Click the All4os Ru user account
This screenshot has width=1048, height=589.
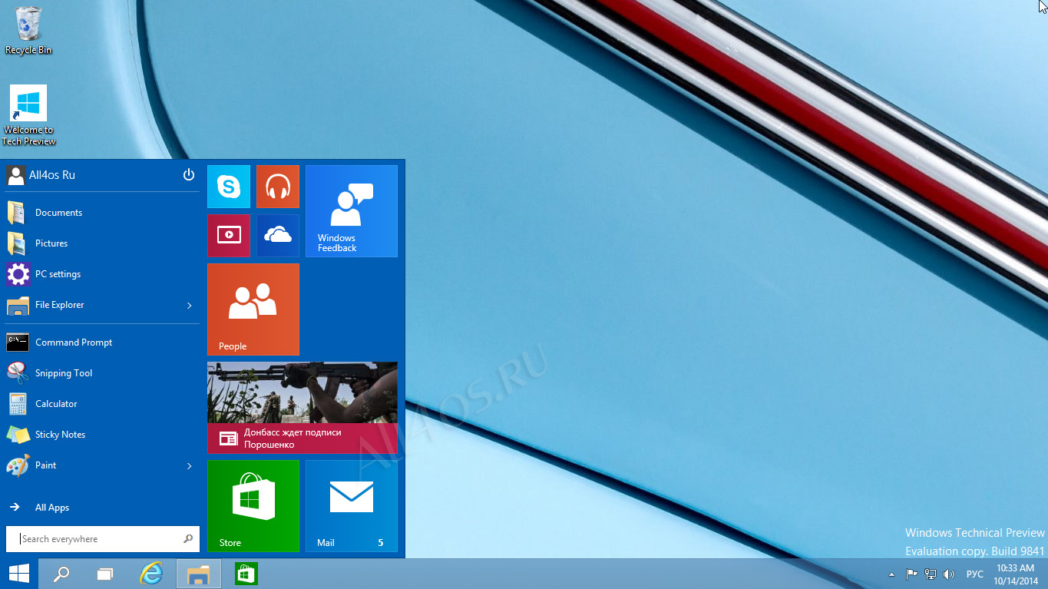point(41,175)
